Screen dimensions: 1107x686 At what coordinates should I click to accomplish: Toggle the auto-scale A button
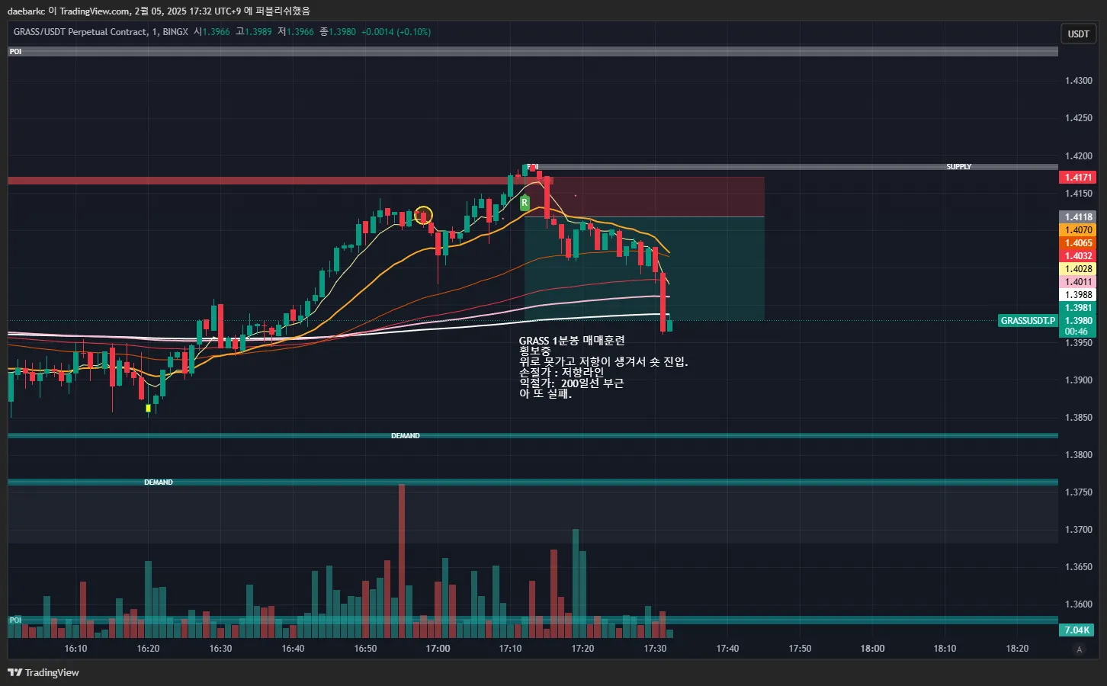tap(1078, 649)
